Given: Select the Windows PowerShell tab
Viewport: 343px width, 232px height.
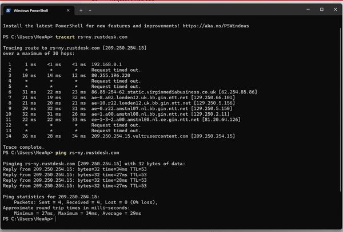Looking at the screenshot, I should [35, 10].
